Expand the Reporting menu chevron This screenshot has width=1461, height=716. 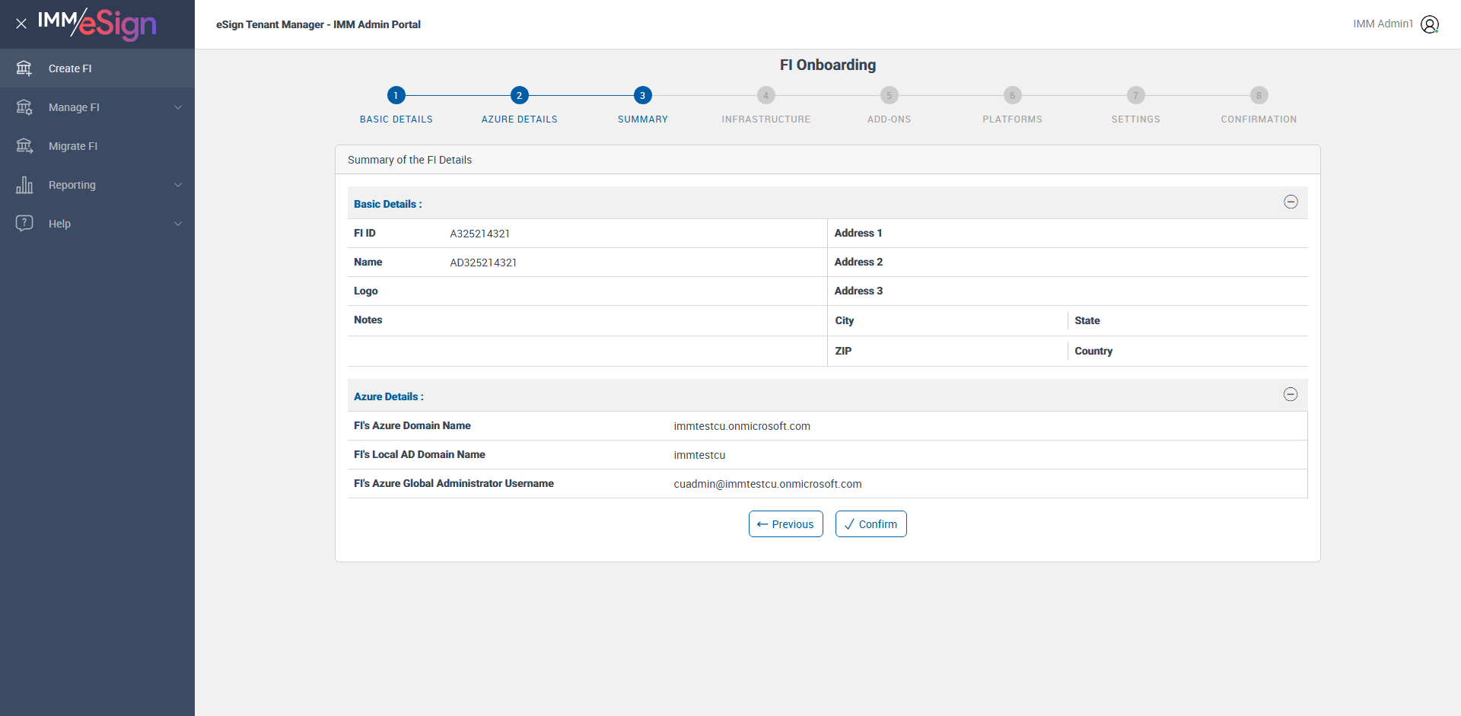click(178, 185)
